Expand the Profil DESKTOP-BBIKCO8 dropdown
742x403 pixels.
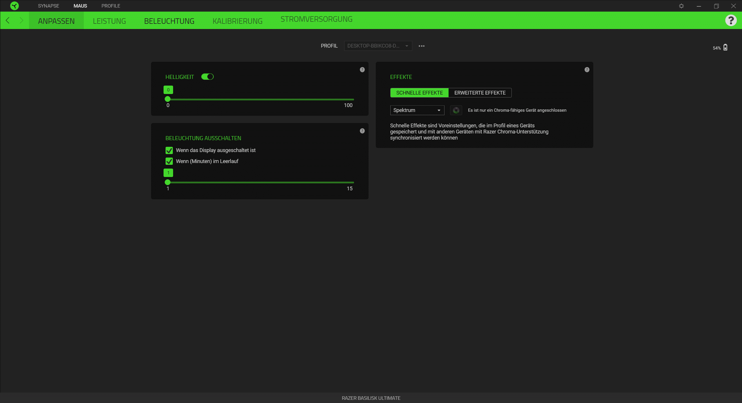(x=378, y=46)
